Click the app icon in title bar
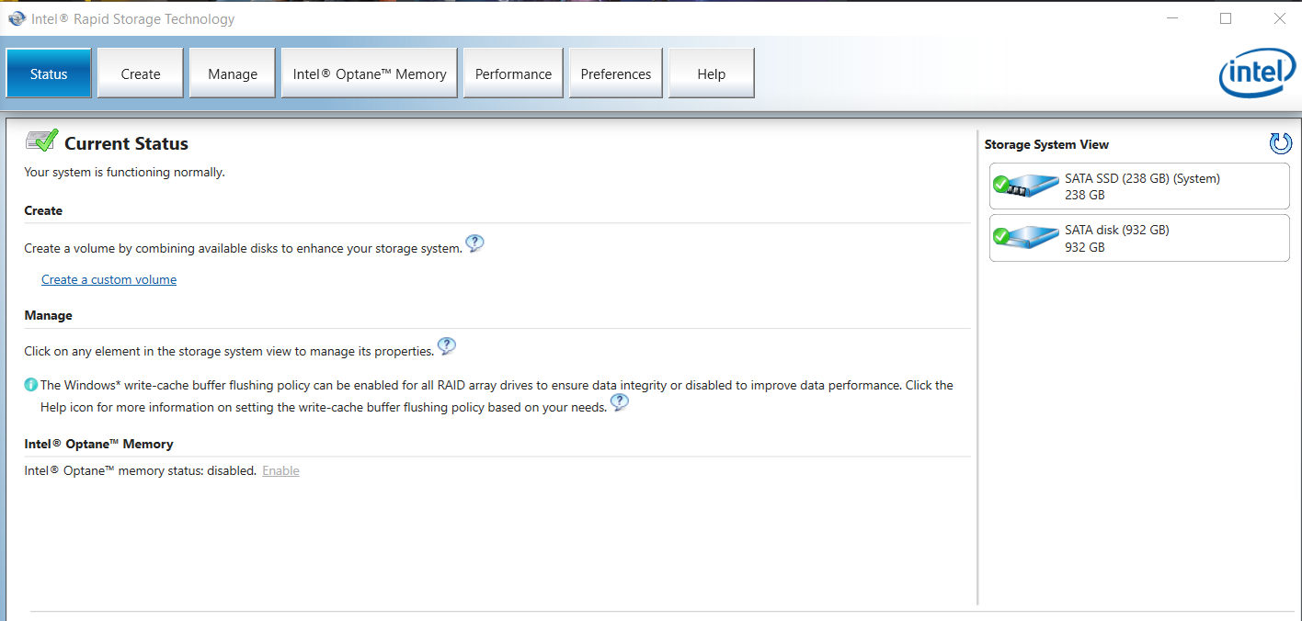 coord(16,18)
